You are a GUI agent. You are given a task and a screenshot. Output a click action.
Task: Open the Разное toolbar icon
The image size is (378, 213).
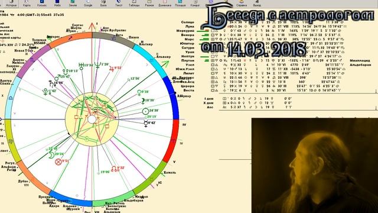149,3
